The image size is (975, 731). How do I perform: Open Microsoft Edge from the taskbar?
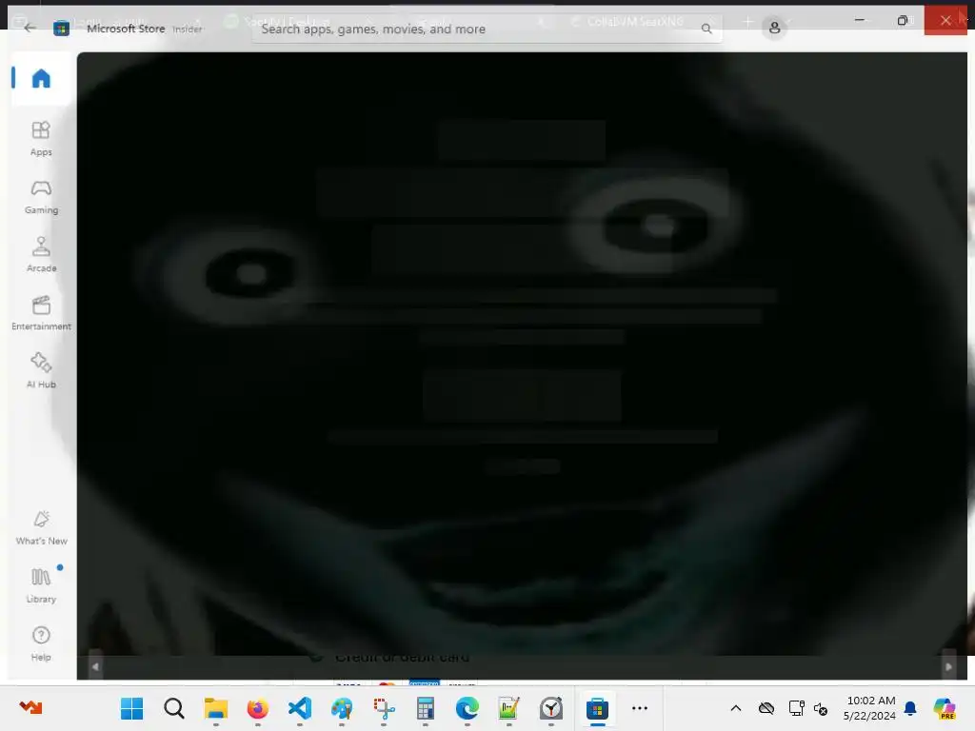467,708
